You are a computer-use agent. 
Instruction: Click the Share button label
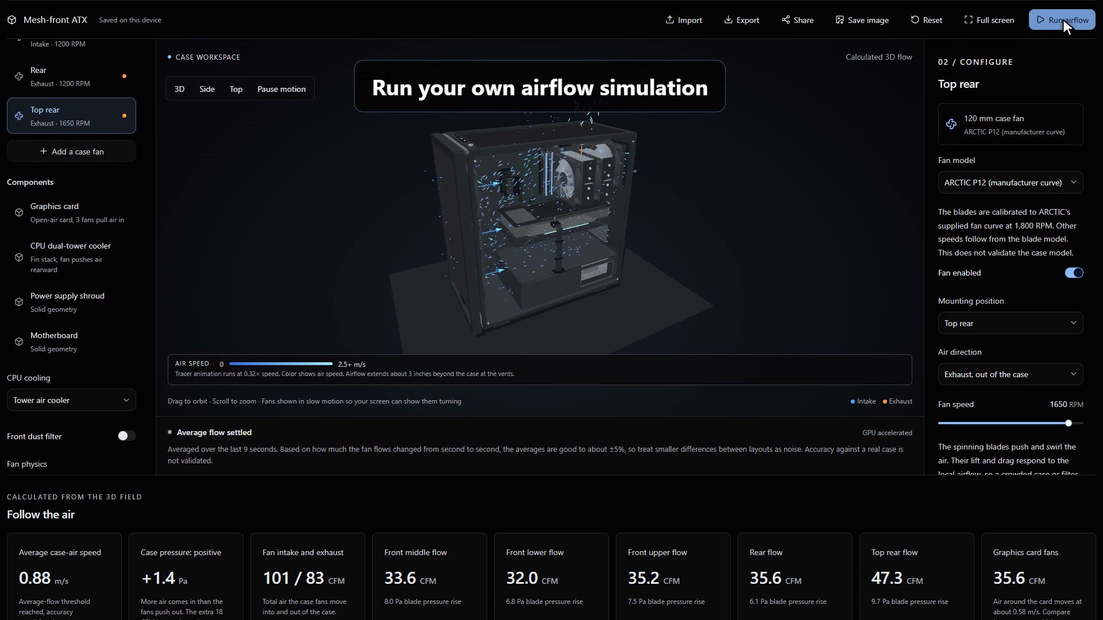click(803, 20)
